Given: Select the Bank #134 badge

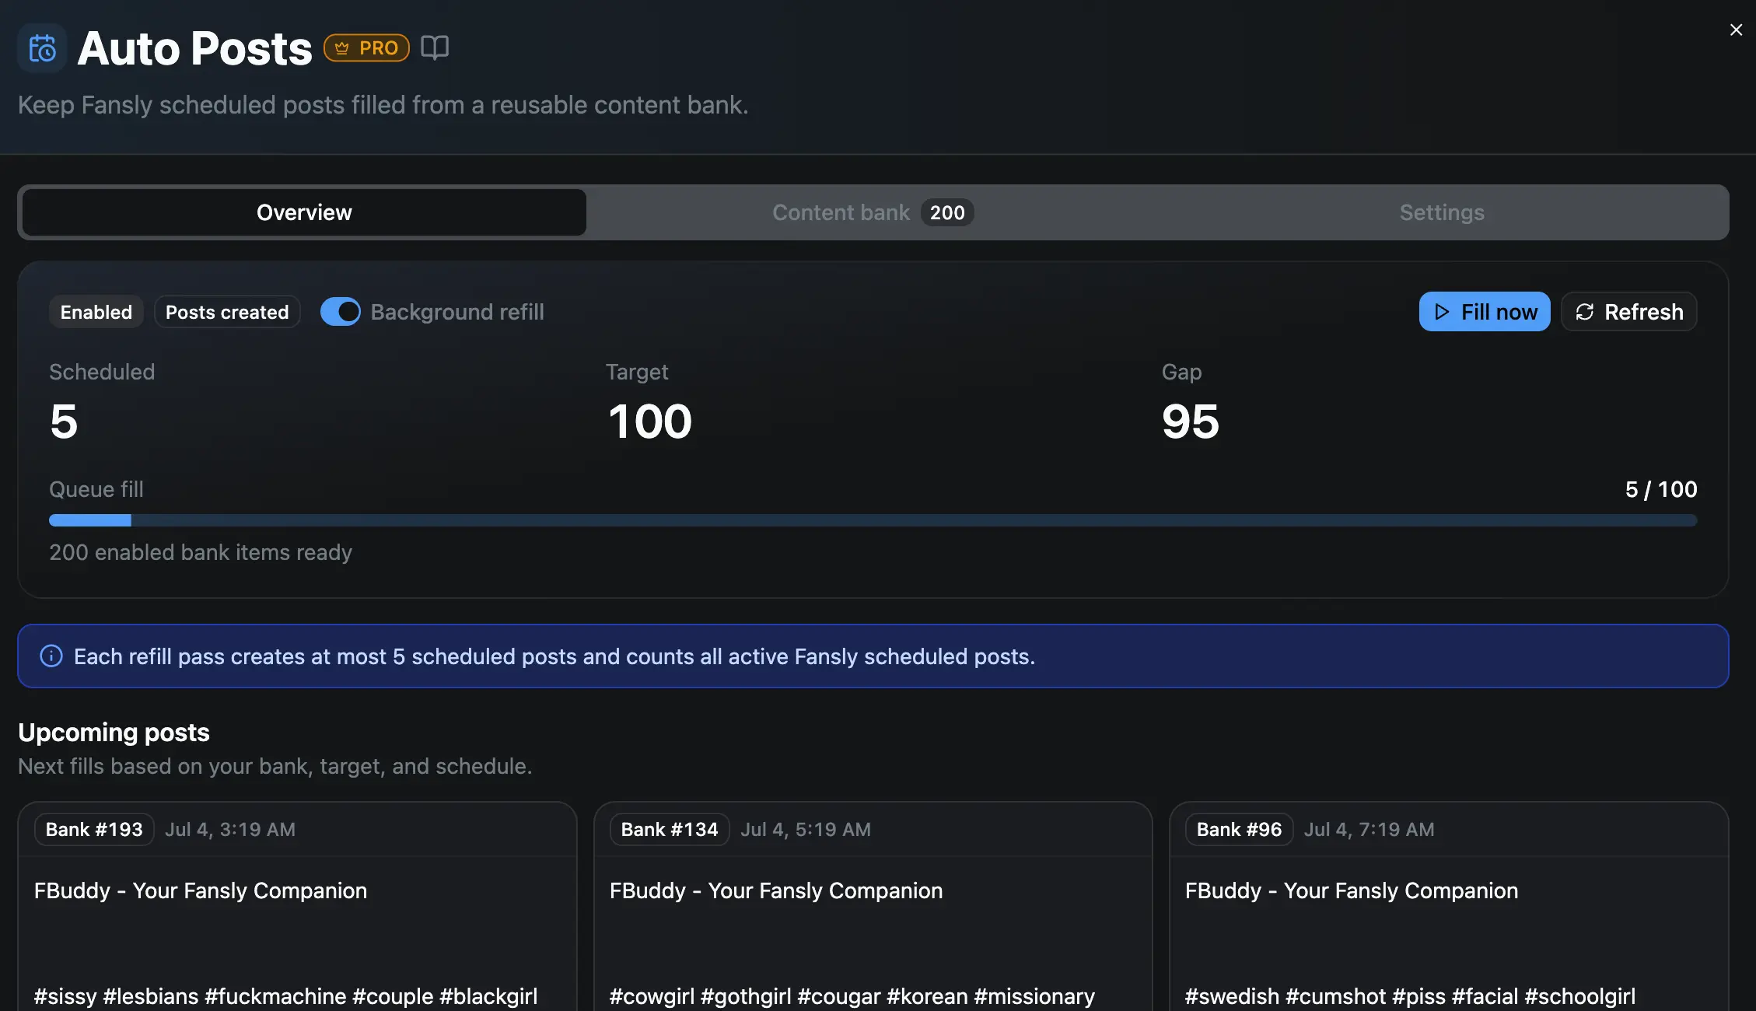Looking at the screenshot, I should 670,829.
